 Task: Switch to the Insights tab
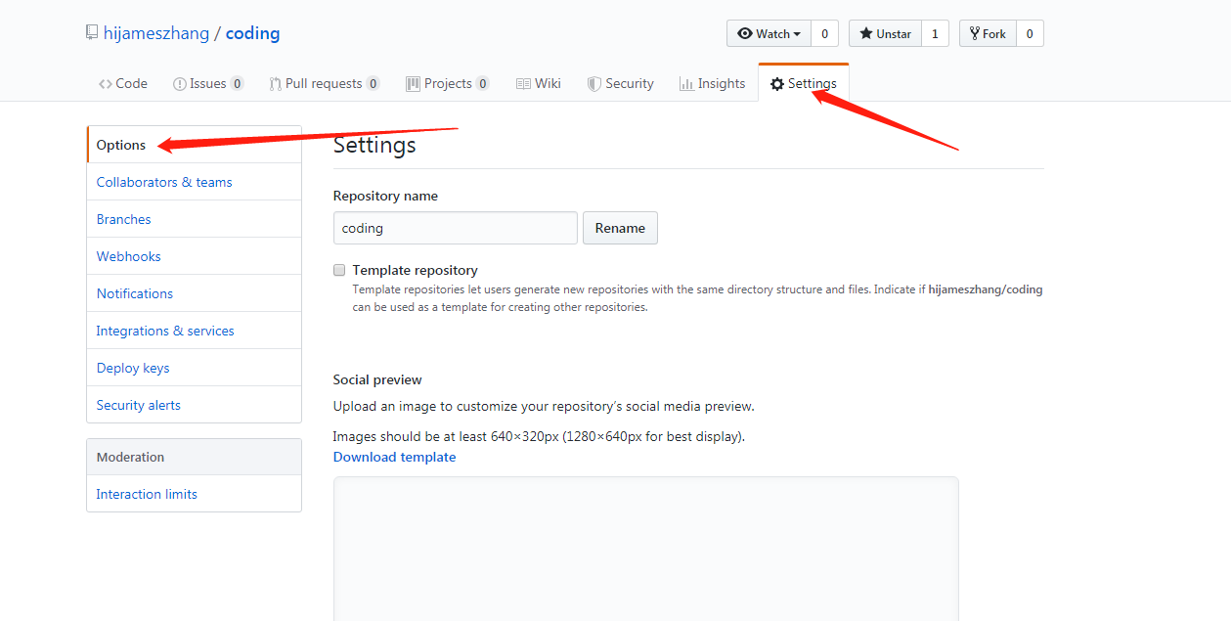(x=713, y=84)
